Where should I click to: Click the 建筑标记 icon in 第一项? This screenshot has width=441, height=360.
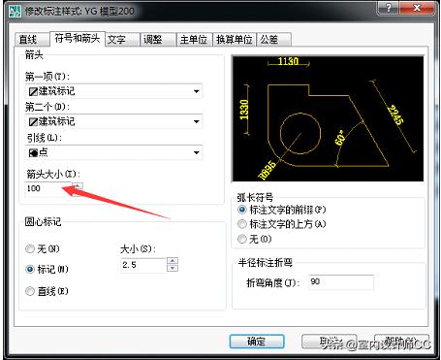tap(33, 91)
